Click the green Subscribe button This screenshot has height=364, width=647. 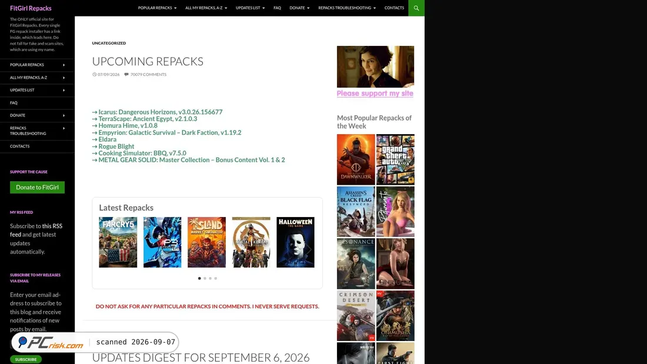25,359
